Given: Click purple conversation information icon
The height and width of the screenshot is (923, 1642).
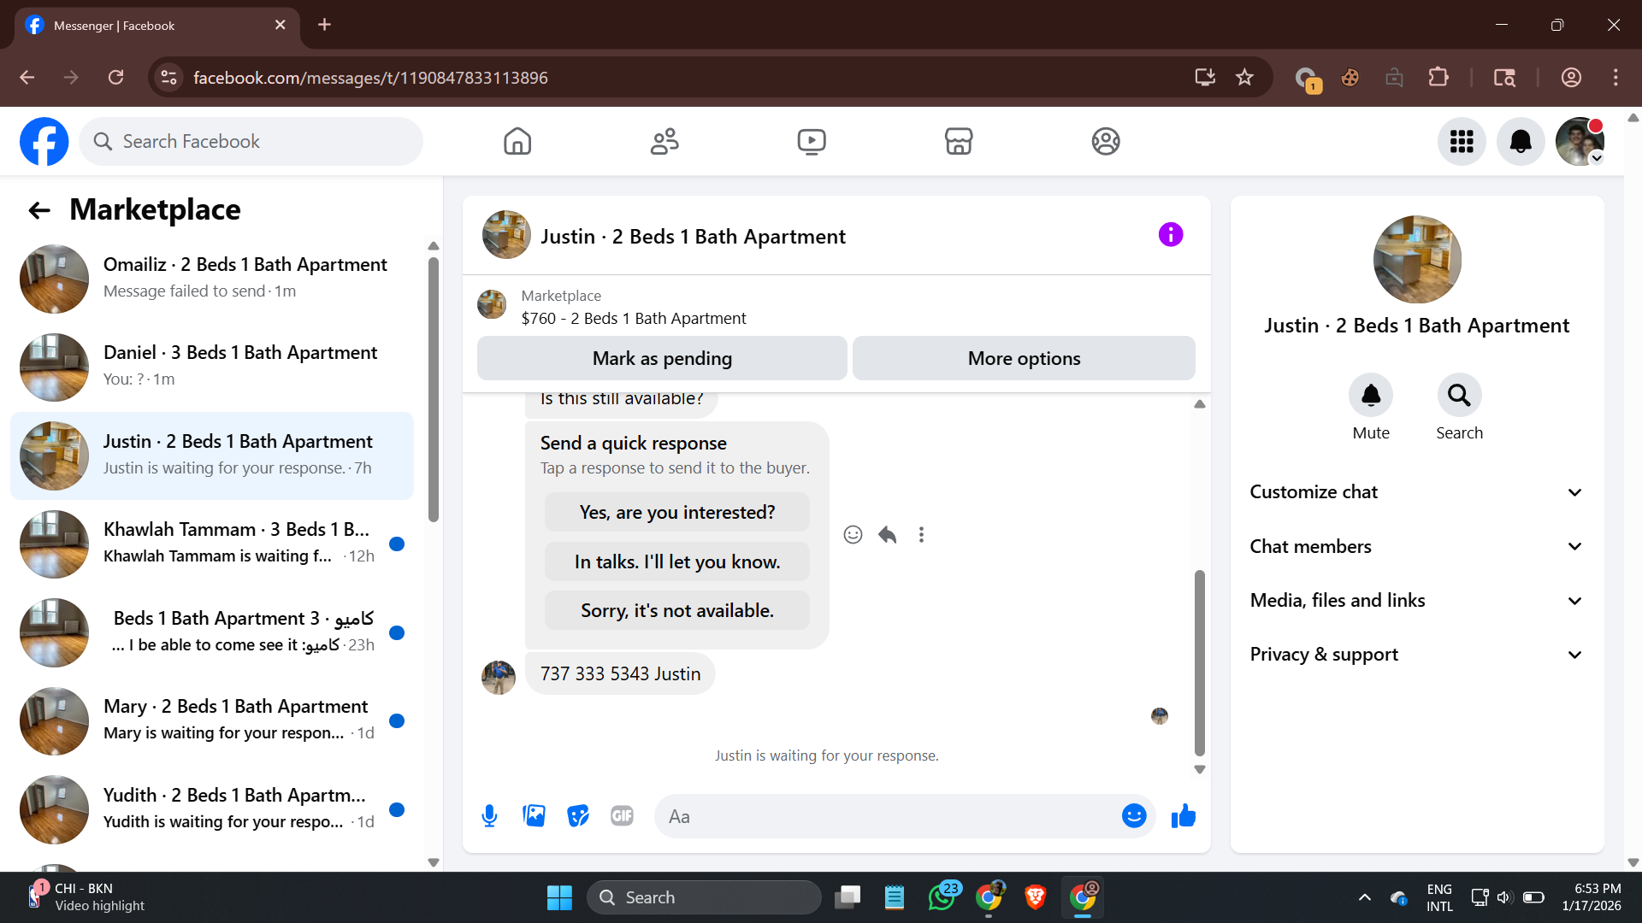Looking at the screenshot, I should (1170, 234).
